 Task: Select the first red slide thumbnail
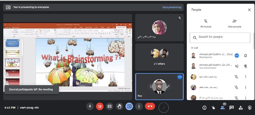(x=12, y=73)
